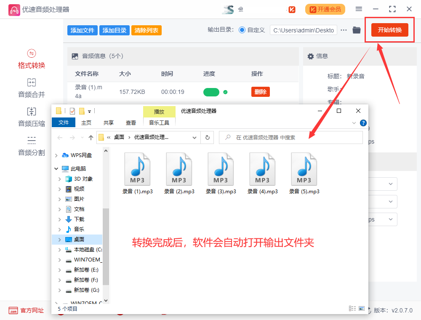Viewport: 421px width, 320px height.
Task: Select the file 录音 (5).mp3
Action: (x=304, y=173)
